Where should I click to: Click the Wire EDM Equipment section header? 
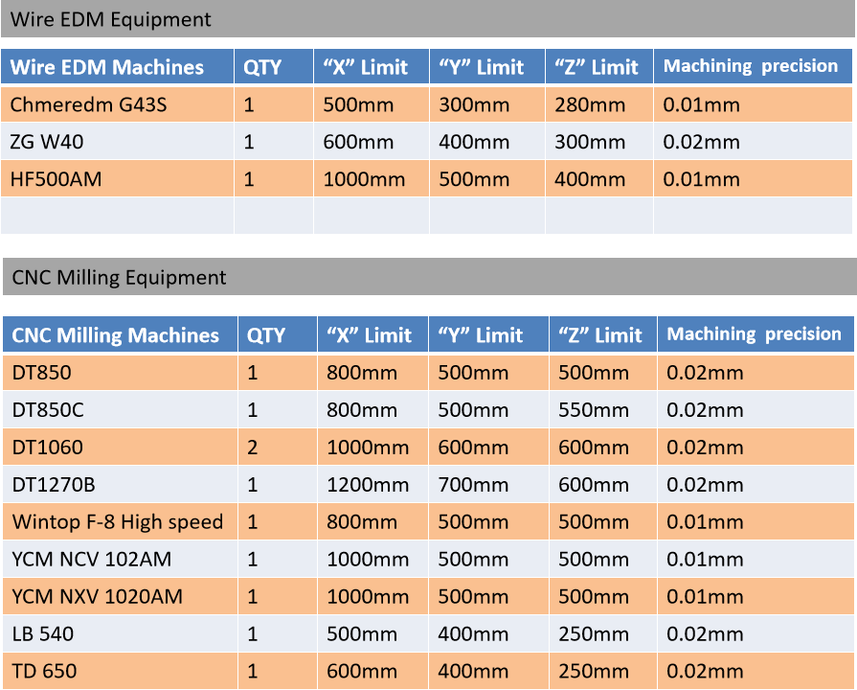tap(428, 19)
